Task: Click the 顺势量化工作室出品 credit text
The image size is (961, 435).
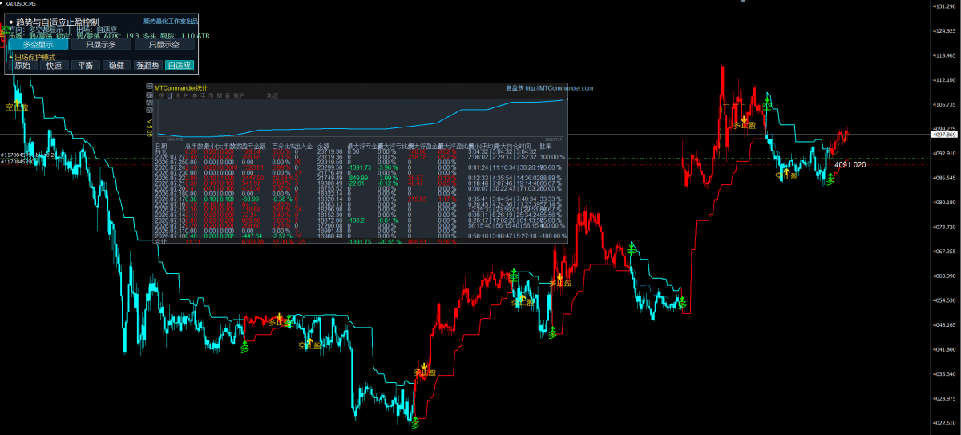Action: 171,22
